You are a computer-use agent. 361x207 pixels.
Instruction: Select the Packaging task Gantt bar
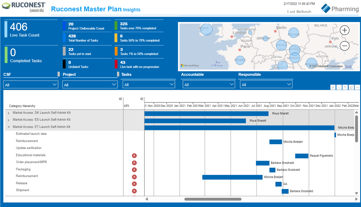click(x=272, y=170)
